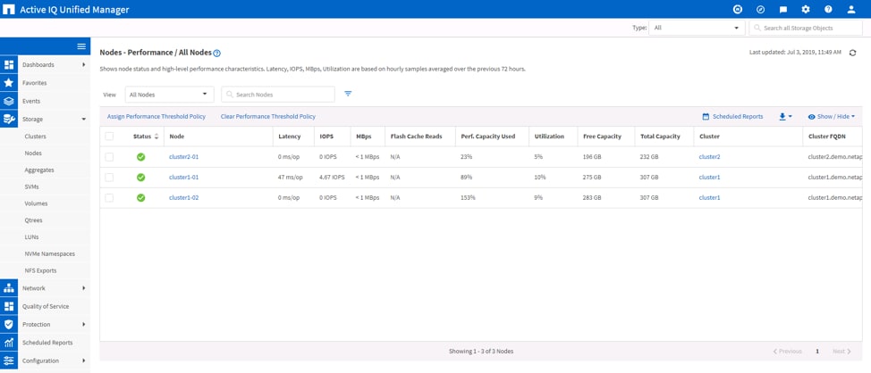Expand the Protection menu arrow

(84, 324)
